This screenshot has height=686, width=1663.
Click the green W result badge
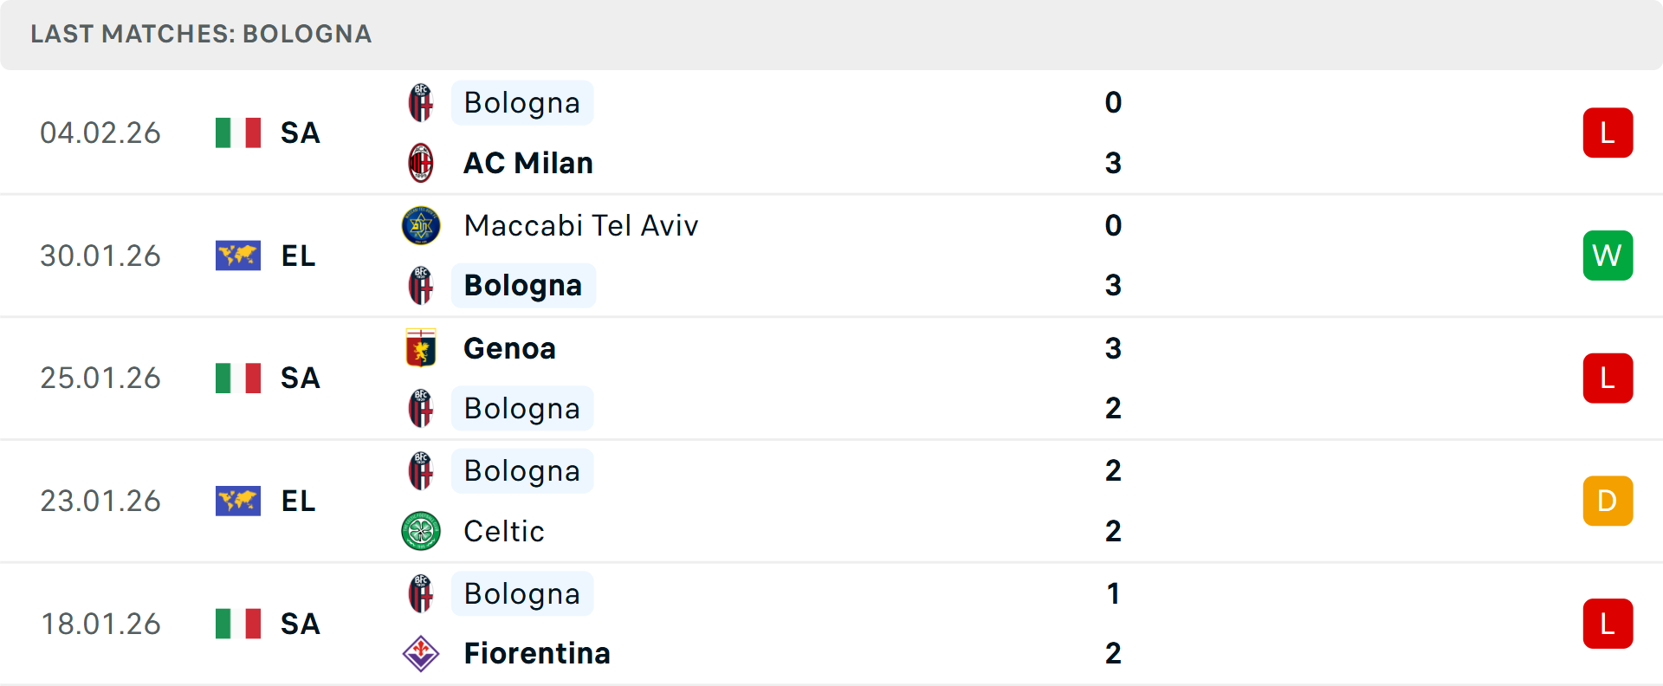coord(1608,256)
